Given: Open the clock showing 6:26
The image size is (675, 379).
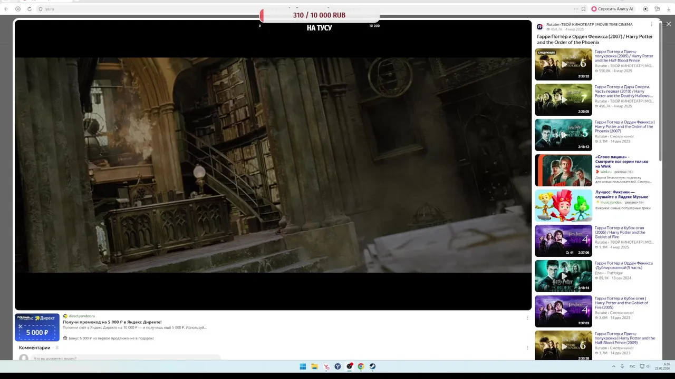Looking at the screenshot, I should (x=663, y=366).
